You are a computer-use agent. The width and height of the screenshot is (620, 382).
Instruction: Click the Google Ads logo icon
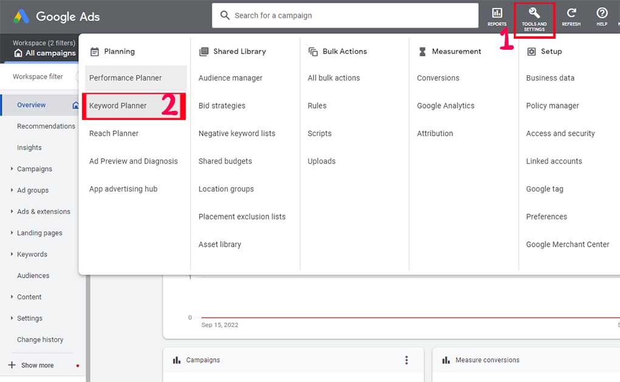tap(21, 16)
